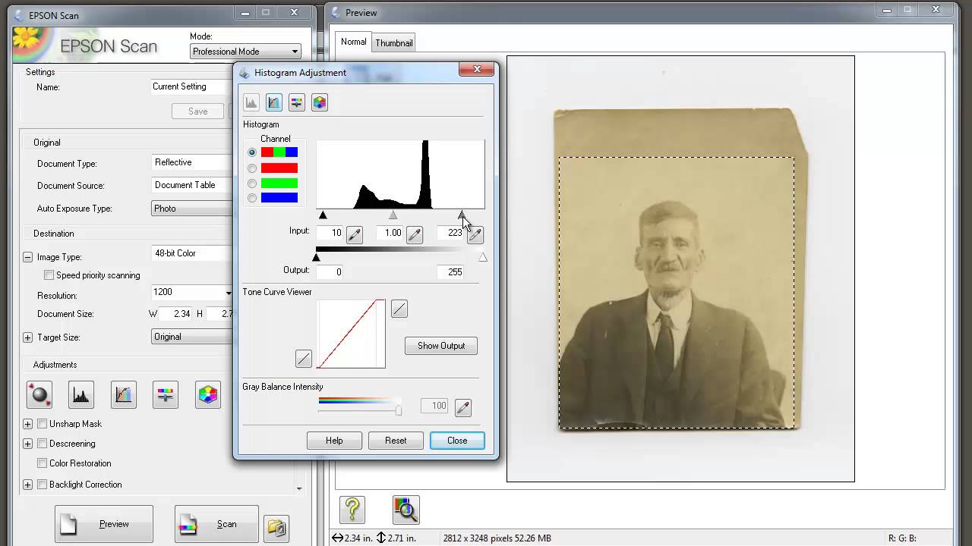The width and height of the screenshot is (972, 546).
Task: Select the Tone Correction icon in dialog
Action: (x=274, y=102)
